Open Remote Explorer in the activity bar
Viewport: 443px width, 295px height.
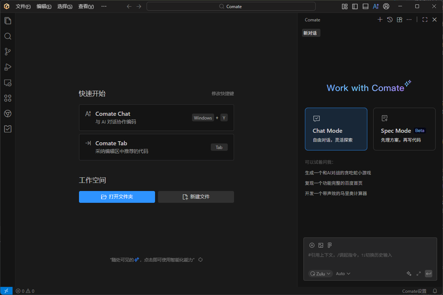(8, 83)
